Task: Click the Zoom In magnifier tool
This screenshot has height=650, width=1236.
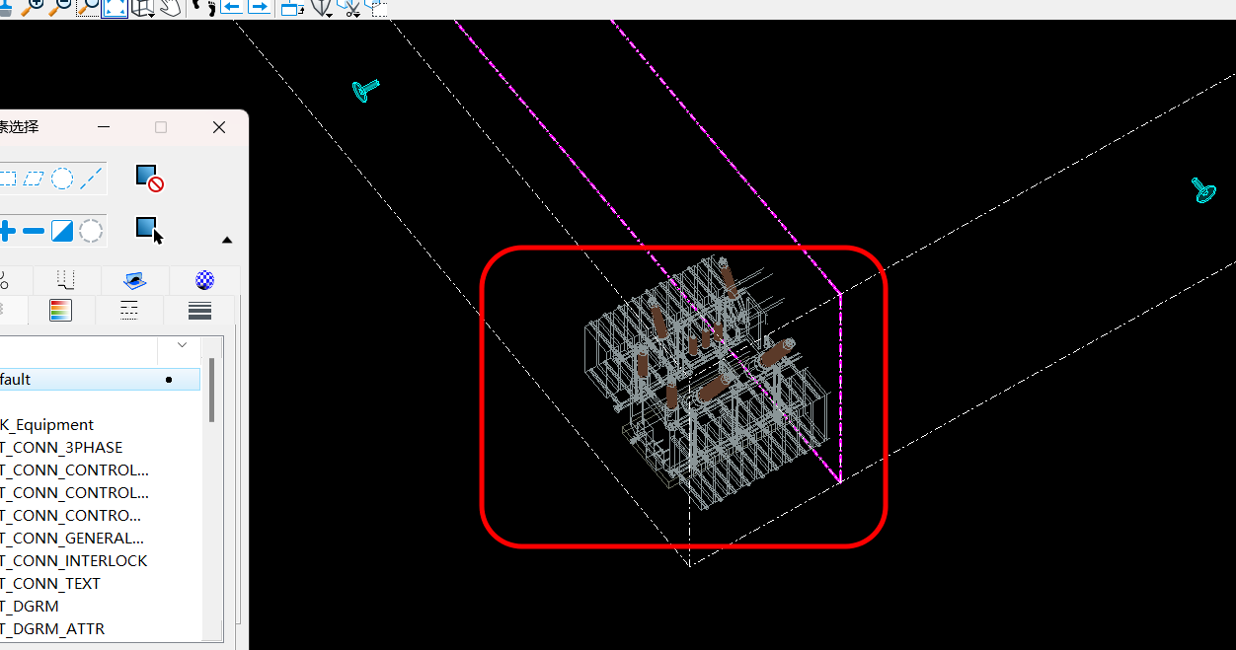Action: (x=34, y=7)
